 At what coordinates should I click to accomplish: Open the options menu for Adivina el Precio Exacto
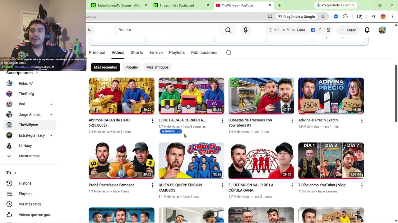point(362,120)
